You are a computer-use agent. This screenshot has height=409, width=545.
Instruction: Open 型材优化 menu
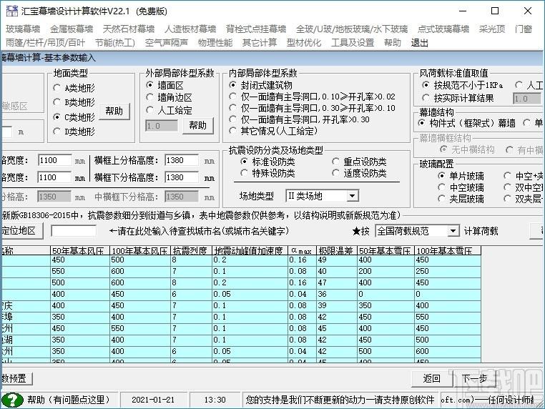pyautogui.click(x=304, y=43)
